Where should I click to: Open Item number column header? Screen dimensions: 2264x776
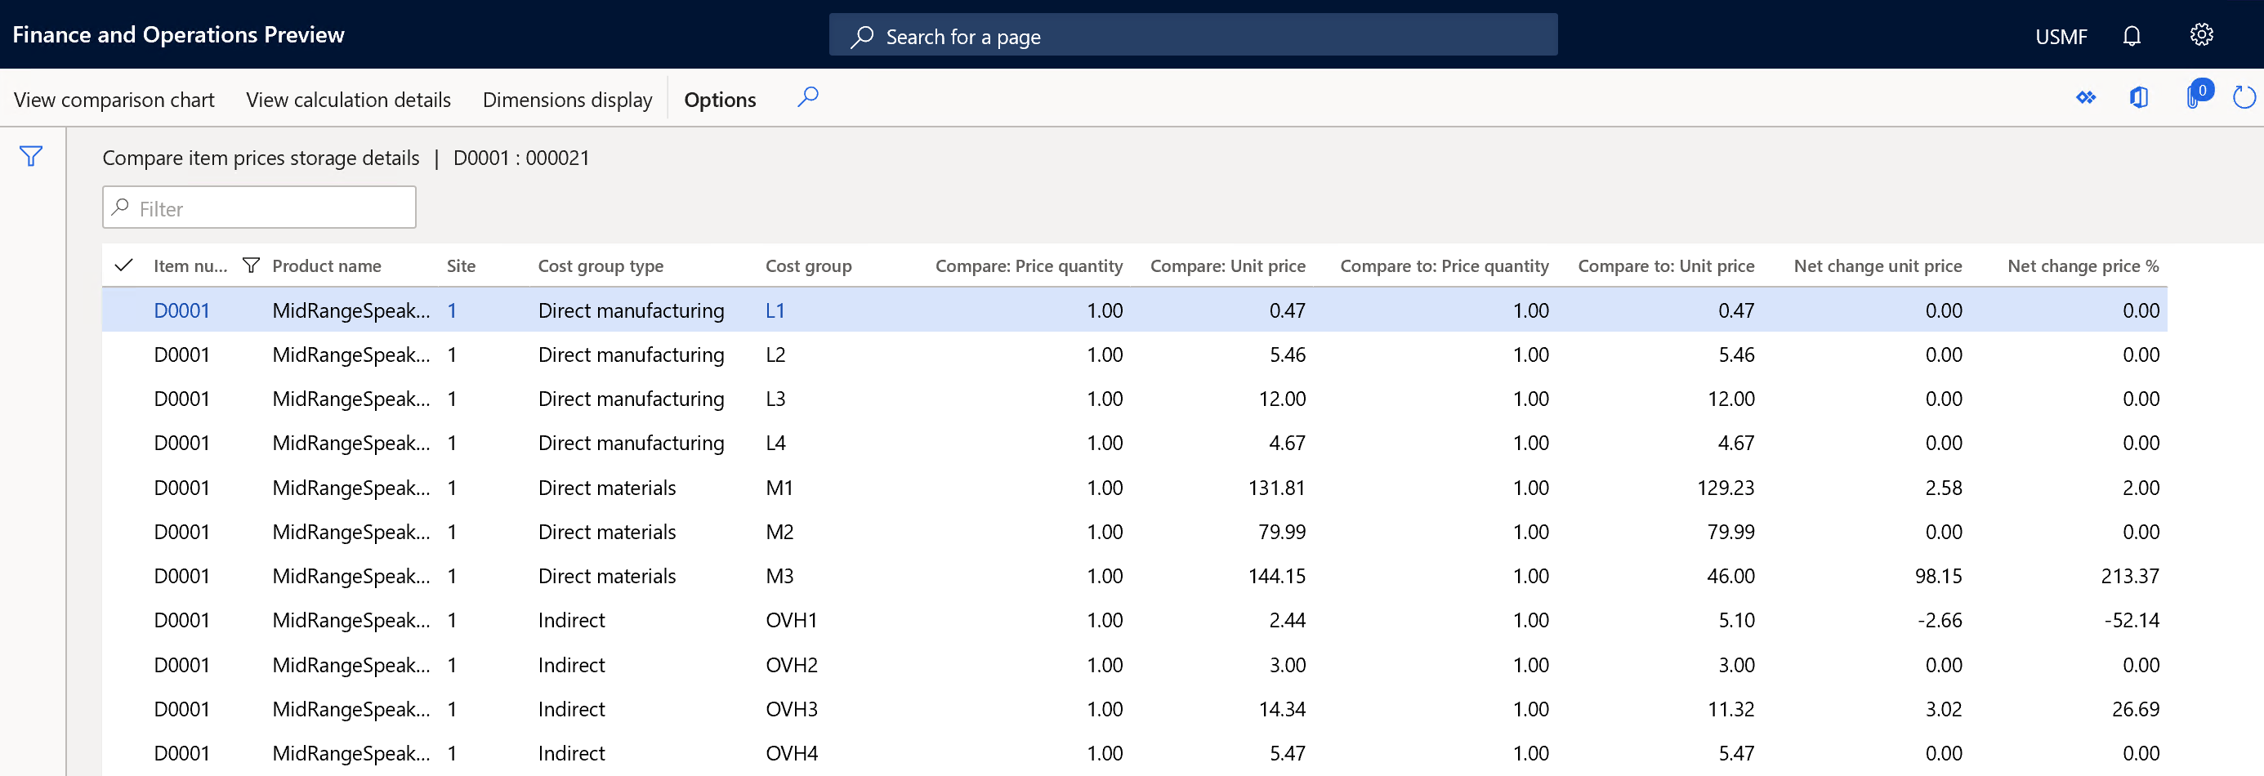[x=190, y=265]
